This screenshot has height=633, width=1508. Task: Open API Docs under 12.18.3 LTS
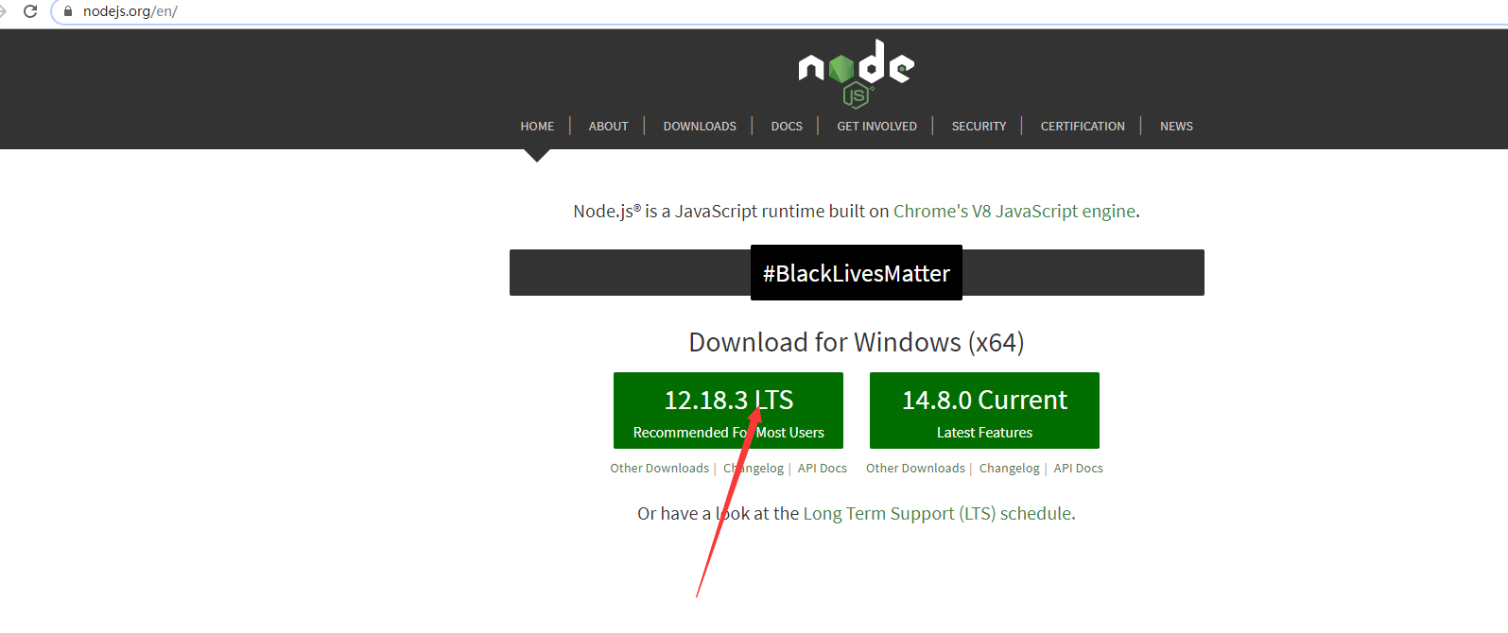tap(823, 469)
